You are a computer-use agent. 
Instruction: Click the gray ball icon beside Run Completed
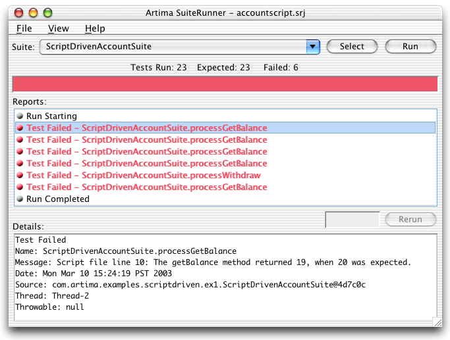point(20,199)
